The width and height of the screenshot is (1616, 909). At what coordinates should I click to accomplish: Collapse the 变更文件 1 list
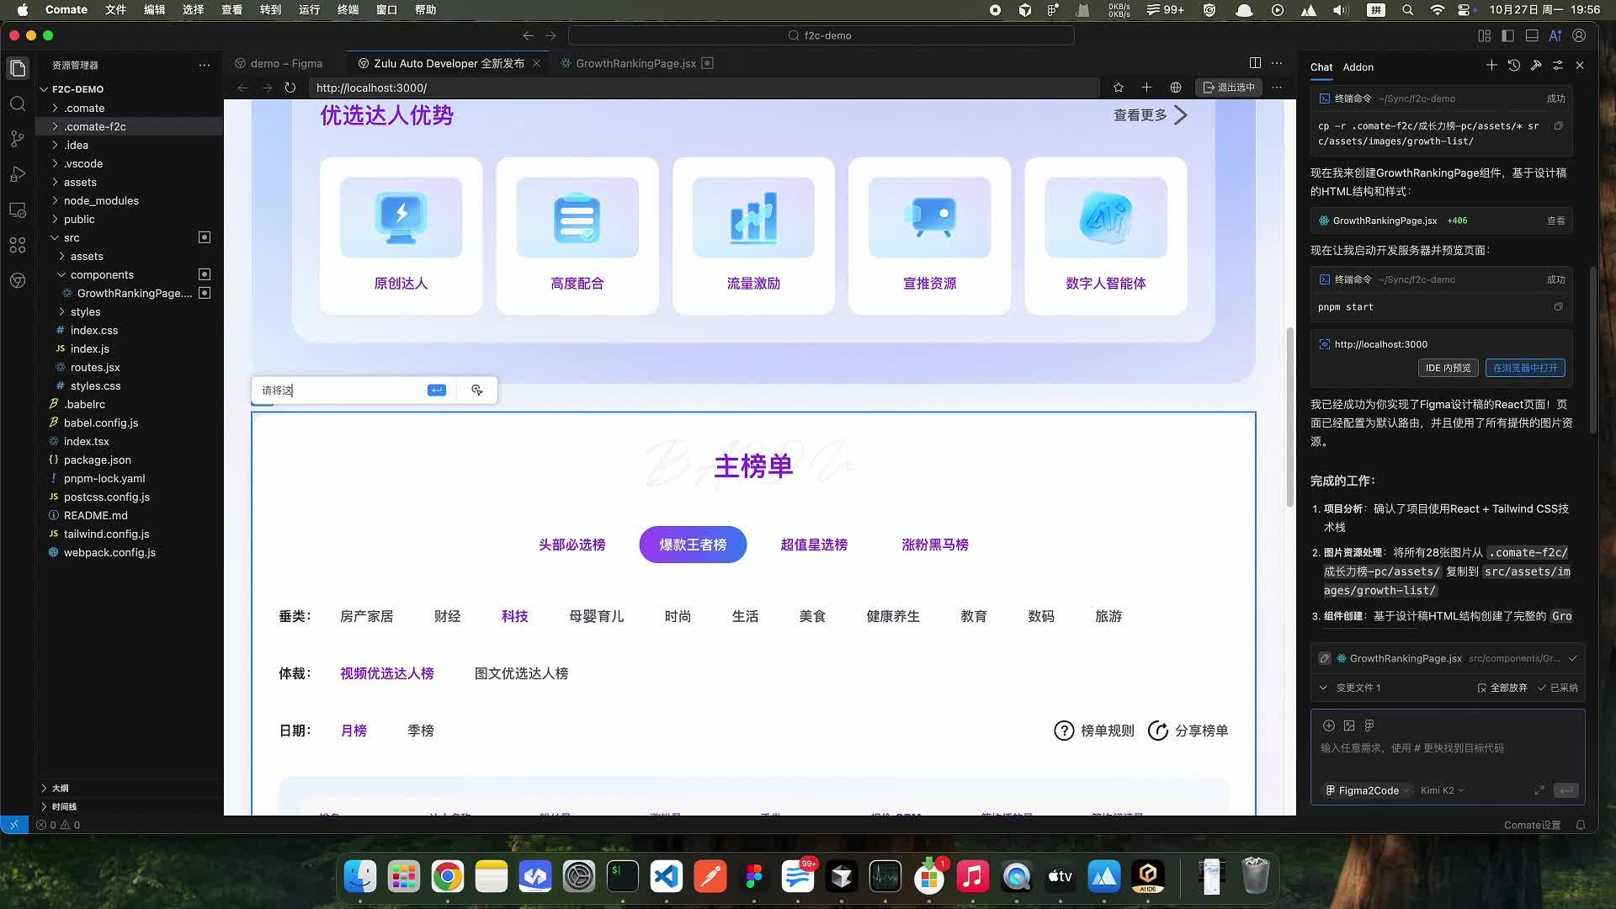tap(1323, 688)
